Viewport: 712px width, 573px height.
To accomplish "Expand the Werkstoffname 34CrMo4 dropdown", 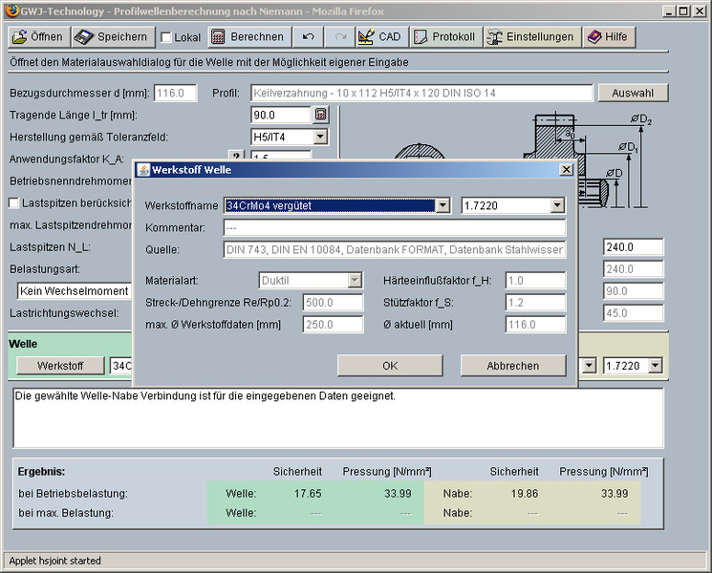I will (442, 205).
